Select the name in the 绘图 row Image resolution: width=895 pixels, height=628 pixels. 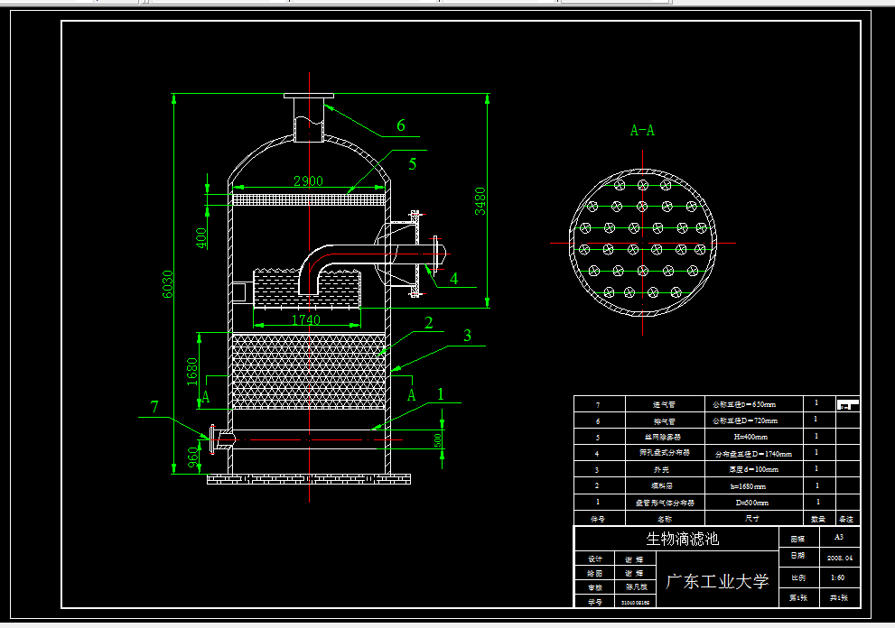(x=634, y=573)
